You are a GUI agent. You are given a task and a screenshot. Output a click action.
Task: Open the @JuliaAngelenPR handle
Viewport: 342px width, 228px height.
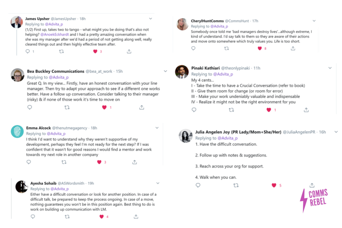click(299, 132)
